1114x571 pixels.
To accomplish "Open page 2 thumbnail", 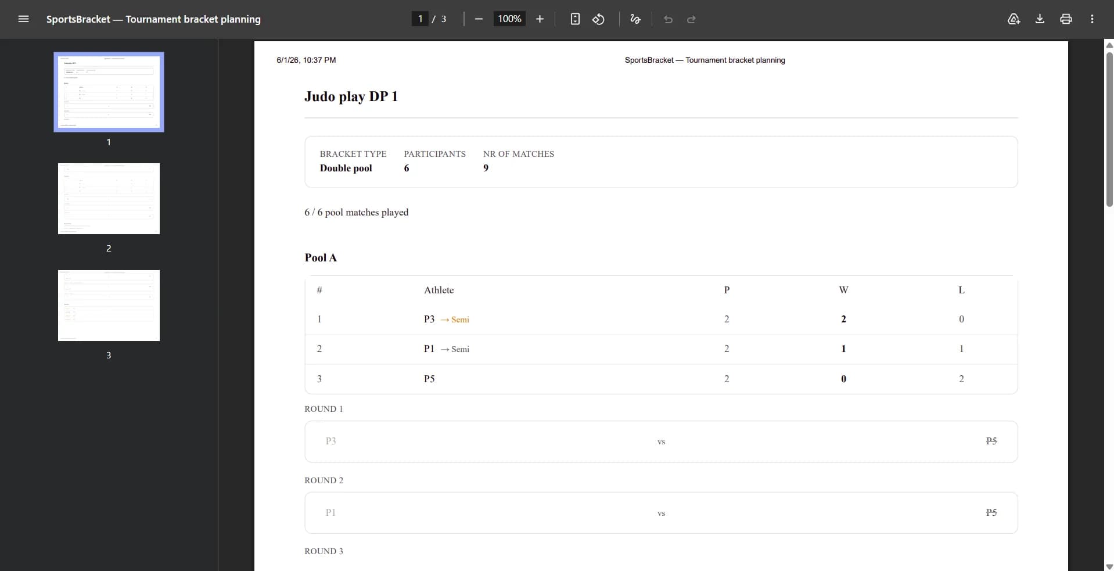I will click(109, 199).
